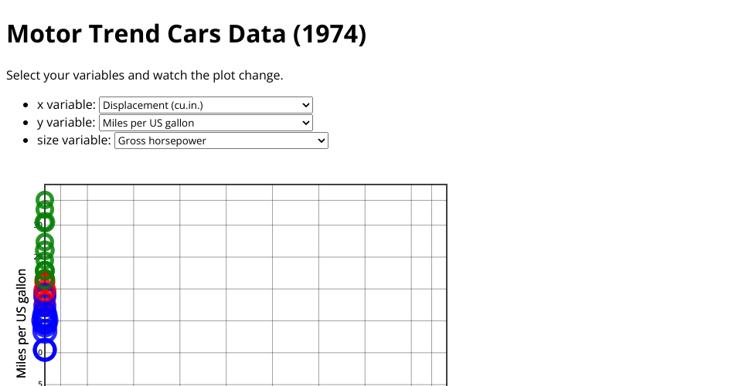Image resolution: width=742 pixels, height=386 pixels.
Task: Click the chevron arrow of the x variable select
Action: tap(306, 105)
